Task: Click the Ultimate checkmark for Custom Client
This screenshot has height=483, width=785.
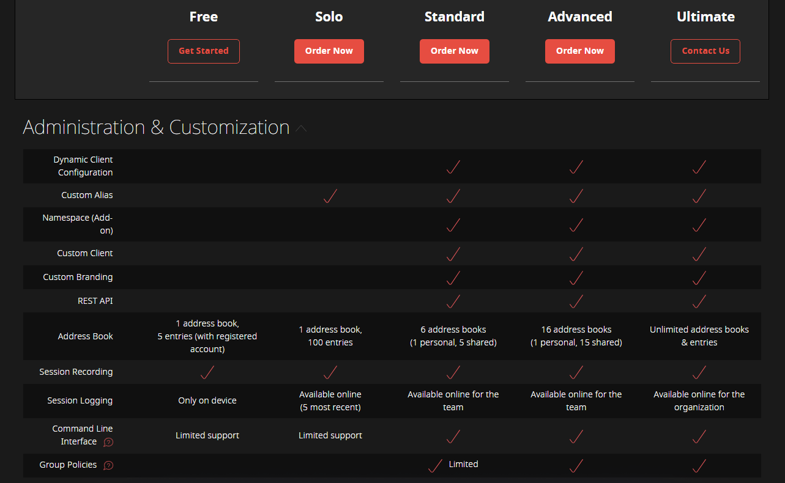Action: tap(699, 254)
